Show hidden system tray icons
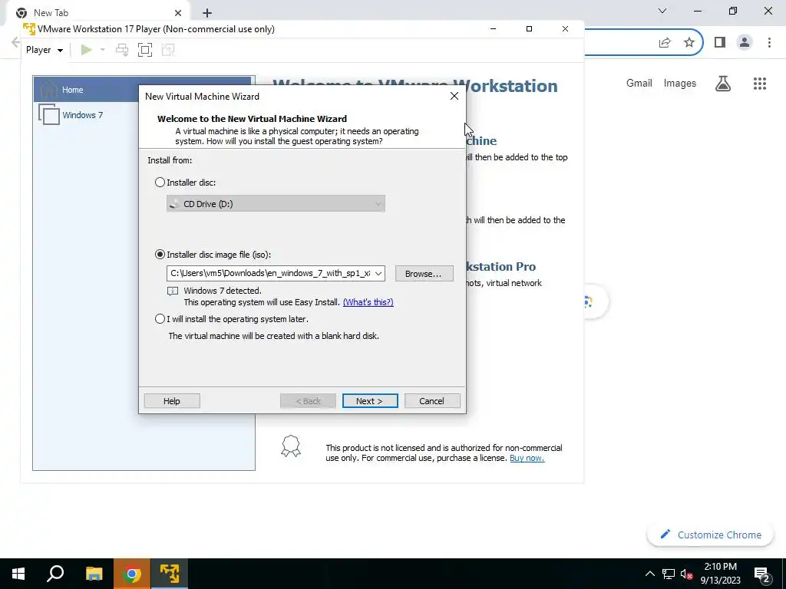The image size is (786, 589). point(649,574)
